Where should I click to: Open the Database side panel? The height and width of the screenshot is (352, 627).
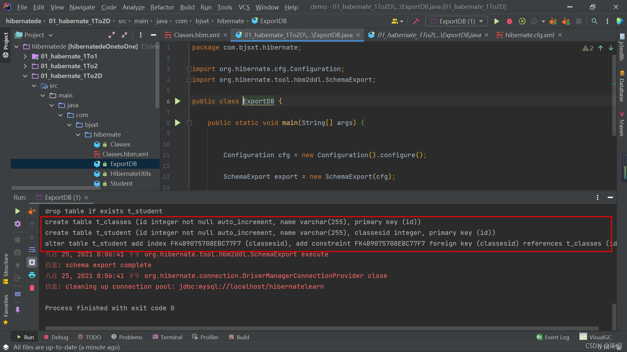point(622,86)
